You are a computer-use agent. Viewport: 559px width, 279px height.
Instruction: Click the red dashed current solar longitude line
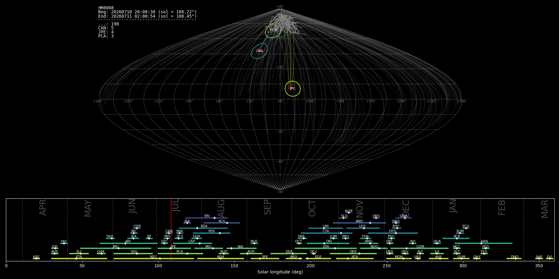click(x=171, y=230)
